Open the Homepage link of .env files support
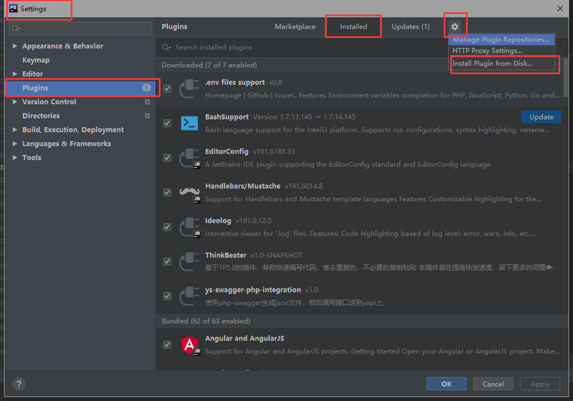Screen dimensions: 573x401 click(x=223, y=95)
